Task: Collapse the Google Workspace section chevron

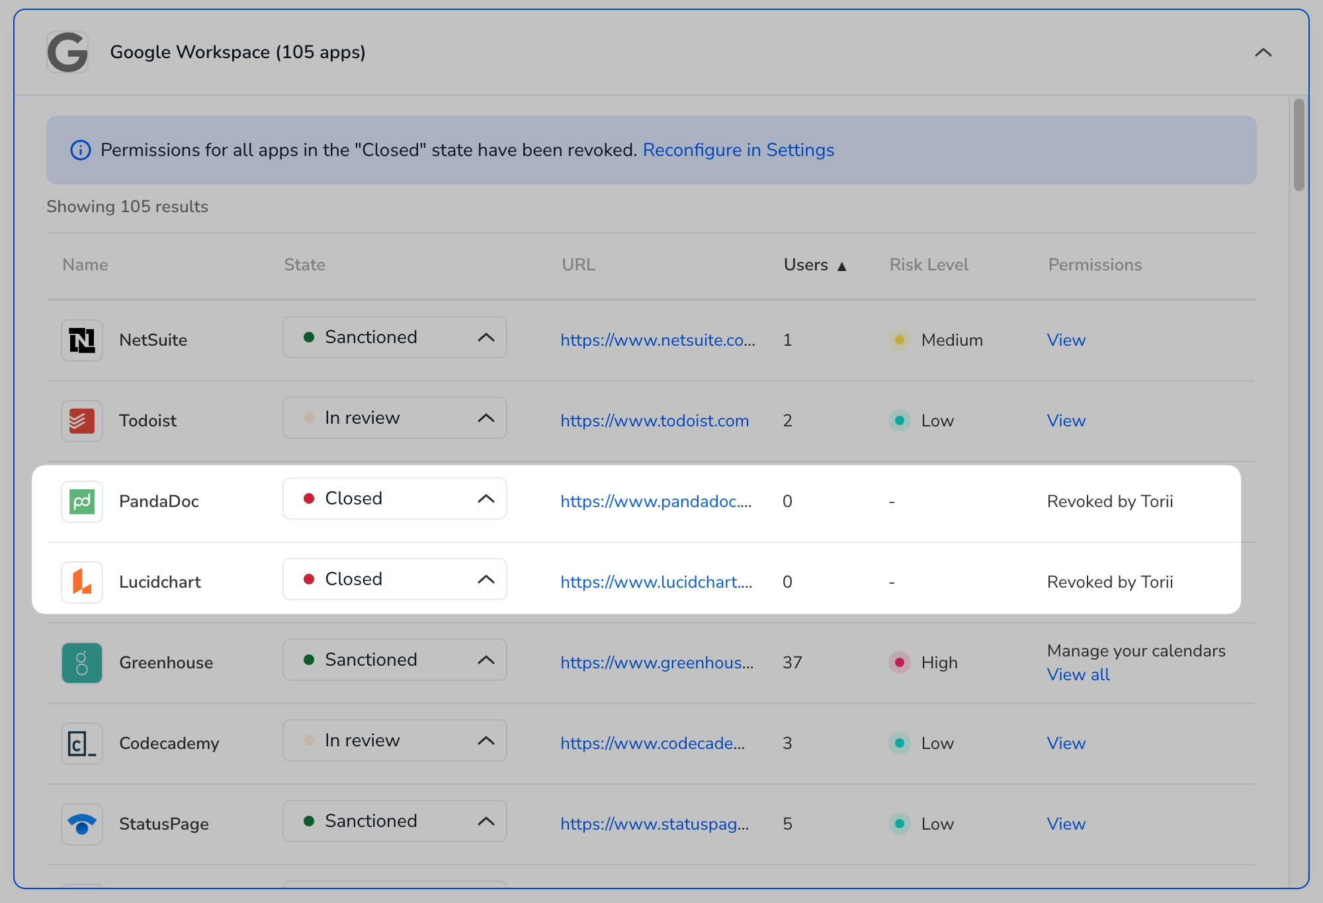Action: (x=1263, y=52)
